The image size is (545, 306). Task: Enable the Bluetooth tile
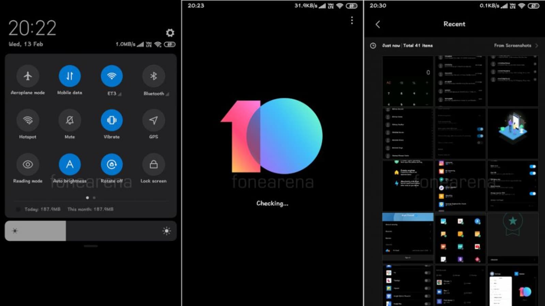[x=154, y=76]
